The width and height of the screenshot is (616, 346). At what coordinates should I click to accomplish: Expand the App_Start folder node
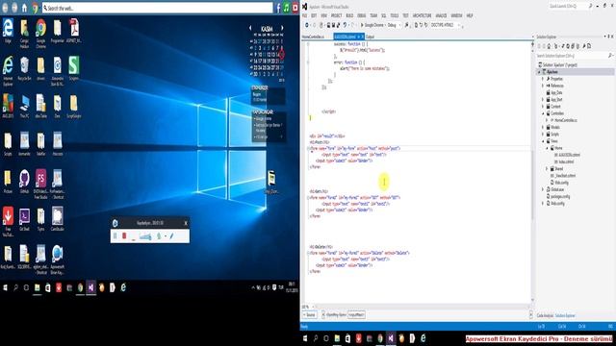tap(543, 100)
